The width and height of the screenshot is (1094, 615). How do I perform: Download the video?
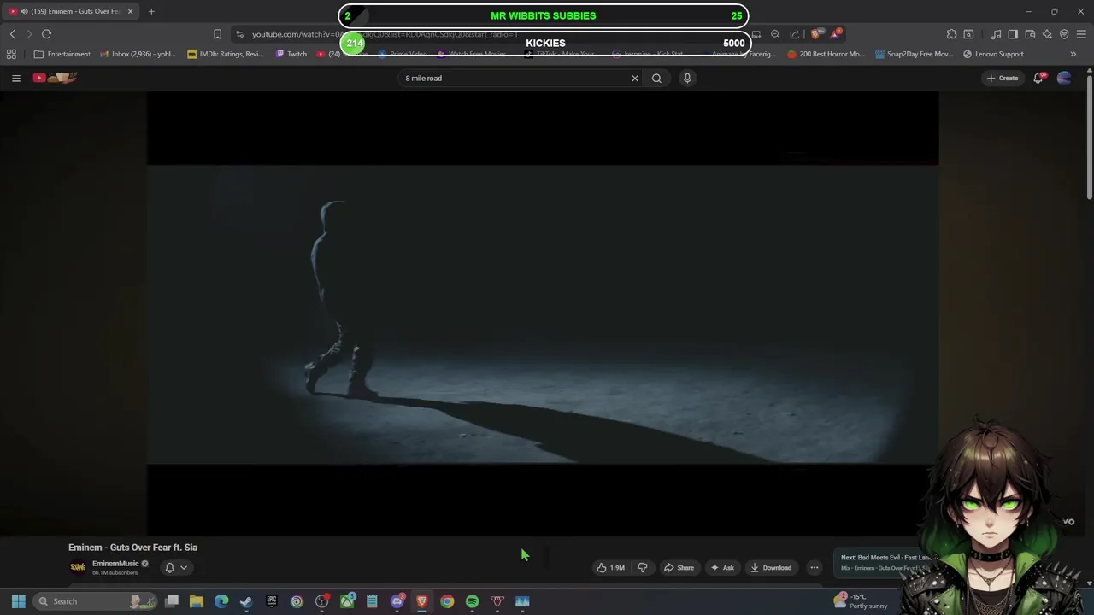[770, 567]
